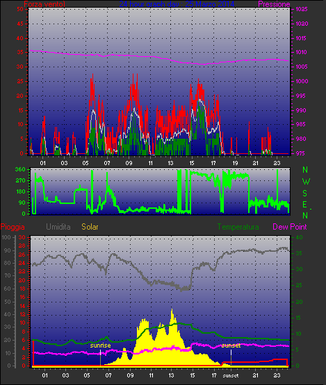Click the green "S" compass letter

pyautogui.click(x=305, y=194)
